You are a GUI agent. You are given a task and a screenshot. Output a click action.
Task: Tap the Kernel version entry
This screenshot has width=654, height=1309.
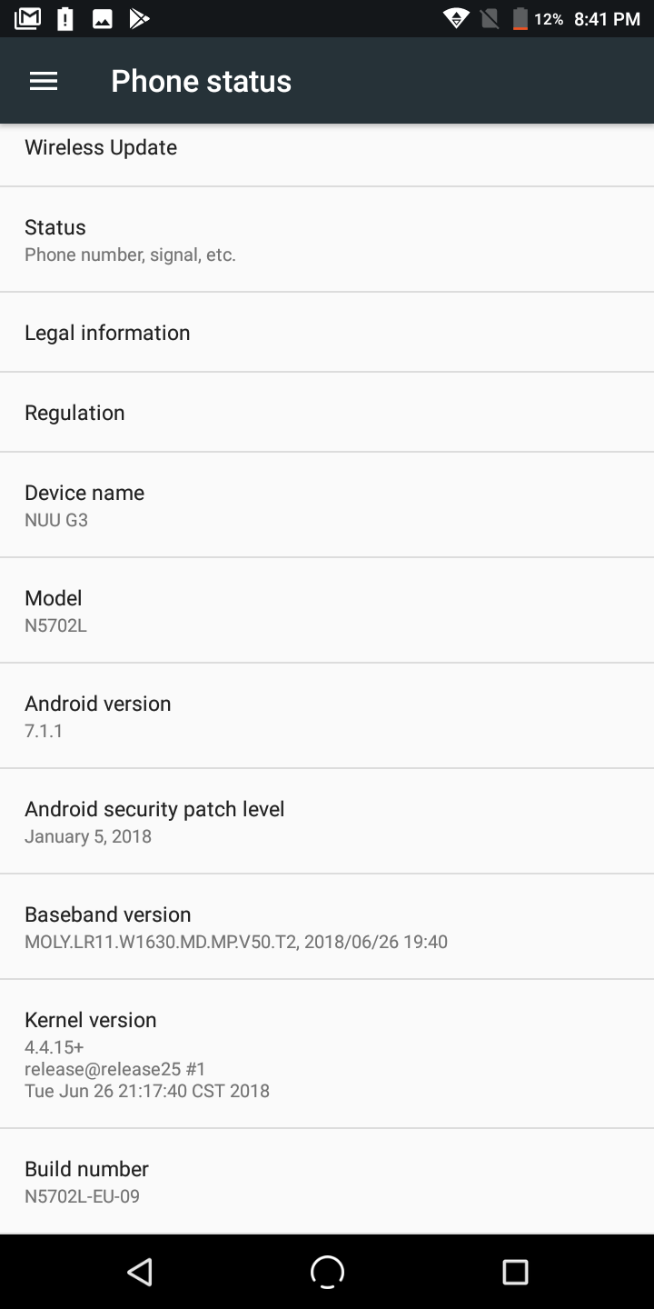(x=327, y=1054)
